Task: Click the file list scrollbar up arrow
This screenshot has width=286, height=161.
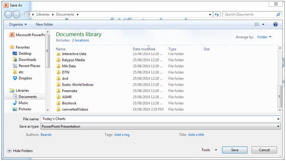Action: 280,48
